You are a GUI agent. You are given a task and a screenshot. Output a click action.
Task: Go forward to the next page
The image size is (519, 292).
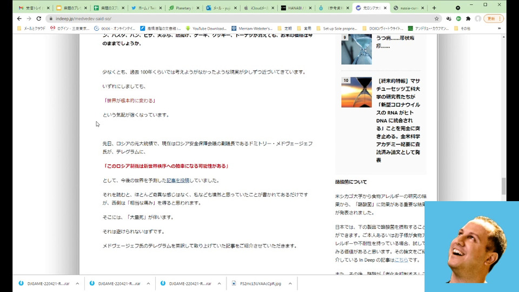(29, 18)
